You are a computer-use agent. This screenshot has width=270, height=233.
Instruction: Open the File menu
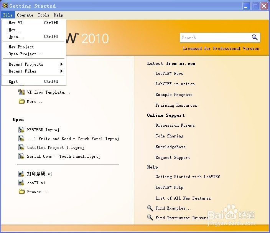[8, 15]
